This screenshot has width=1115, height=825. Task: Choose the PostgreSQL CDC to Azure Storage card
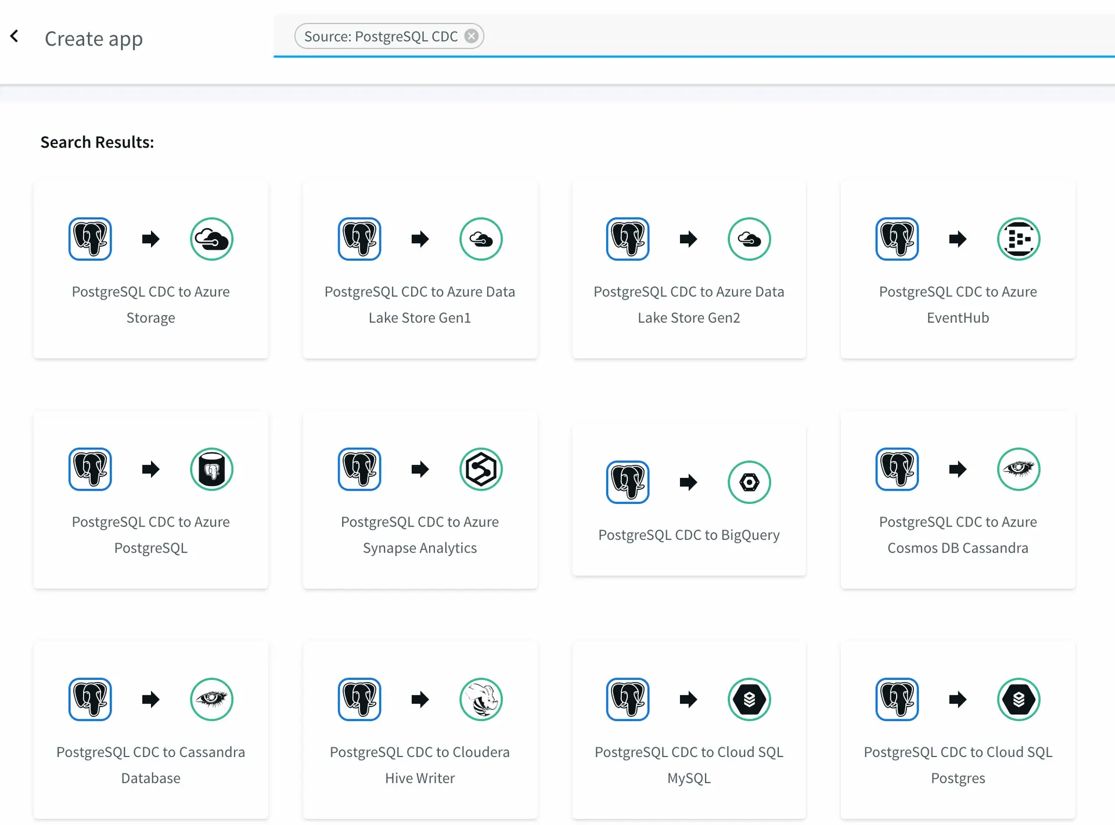point(150,304)
